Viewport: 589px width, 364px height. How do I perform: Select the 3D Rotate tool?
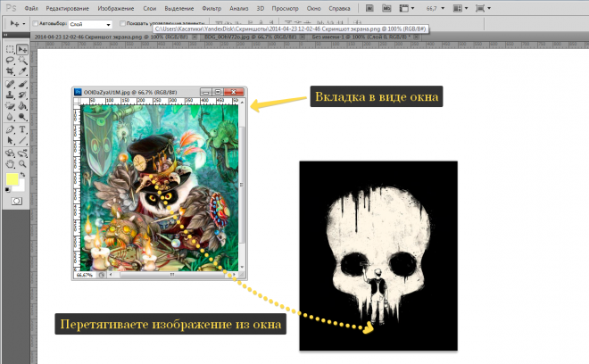[x=10, y=153]
